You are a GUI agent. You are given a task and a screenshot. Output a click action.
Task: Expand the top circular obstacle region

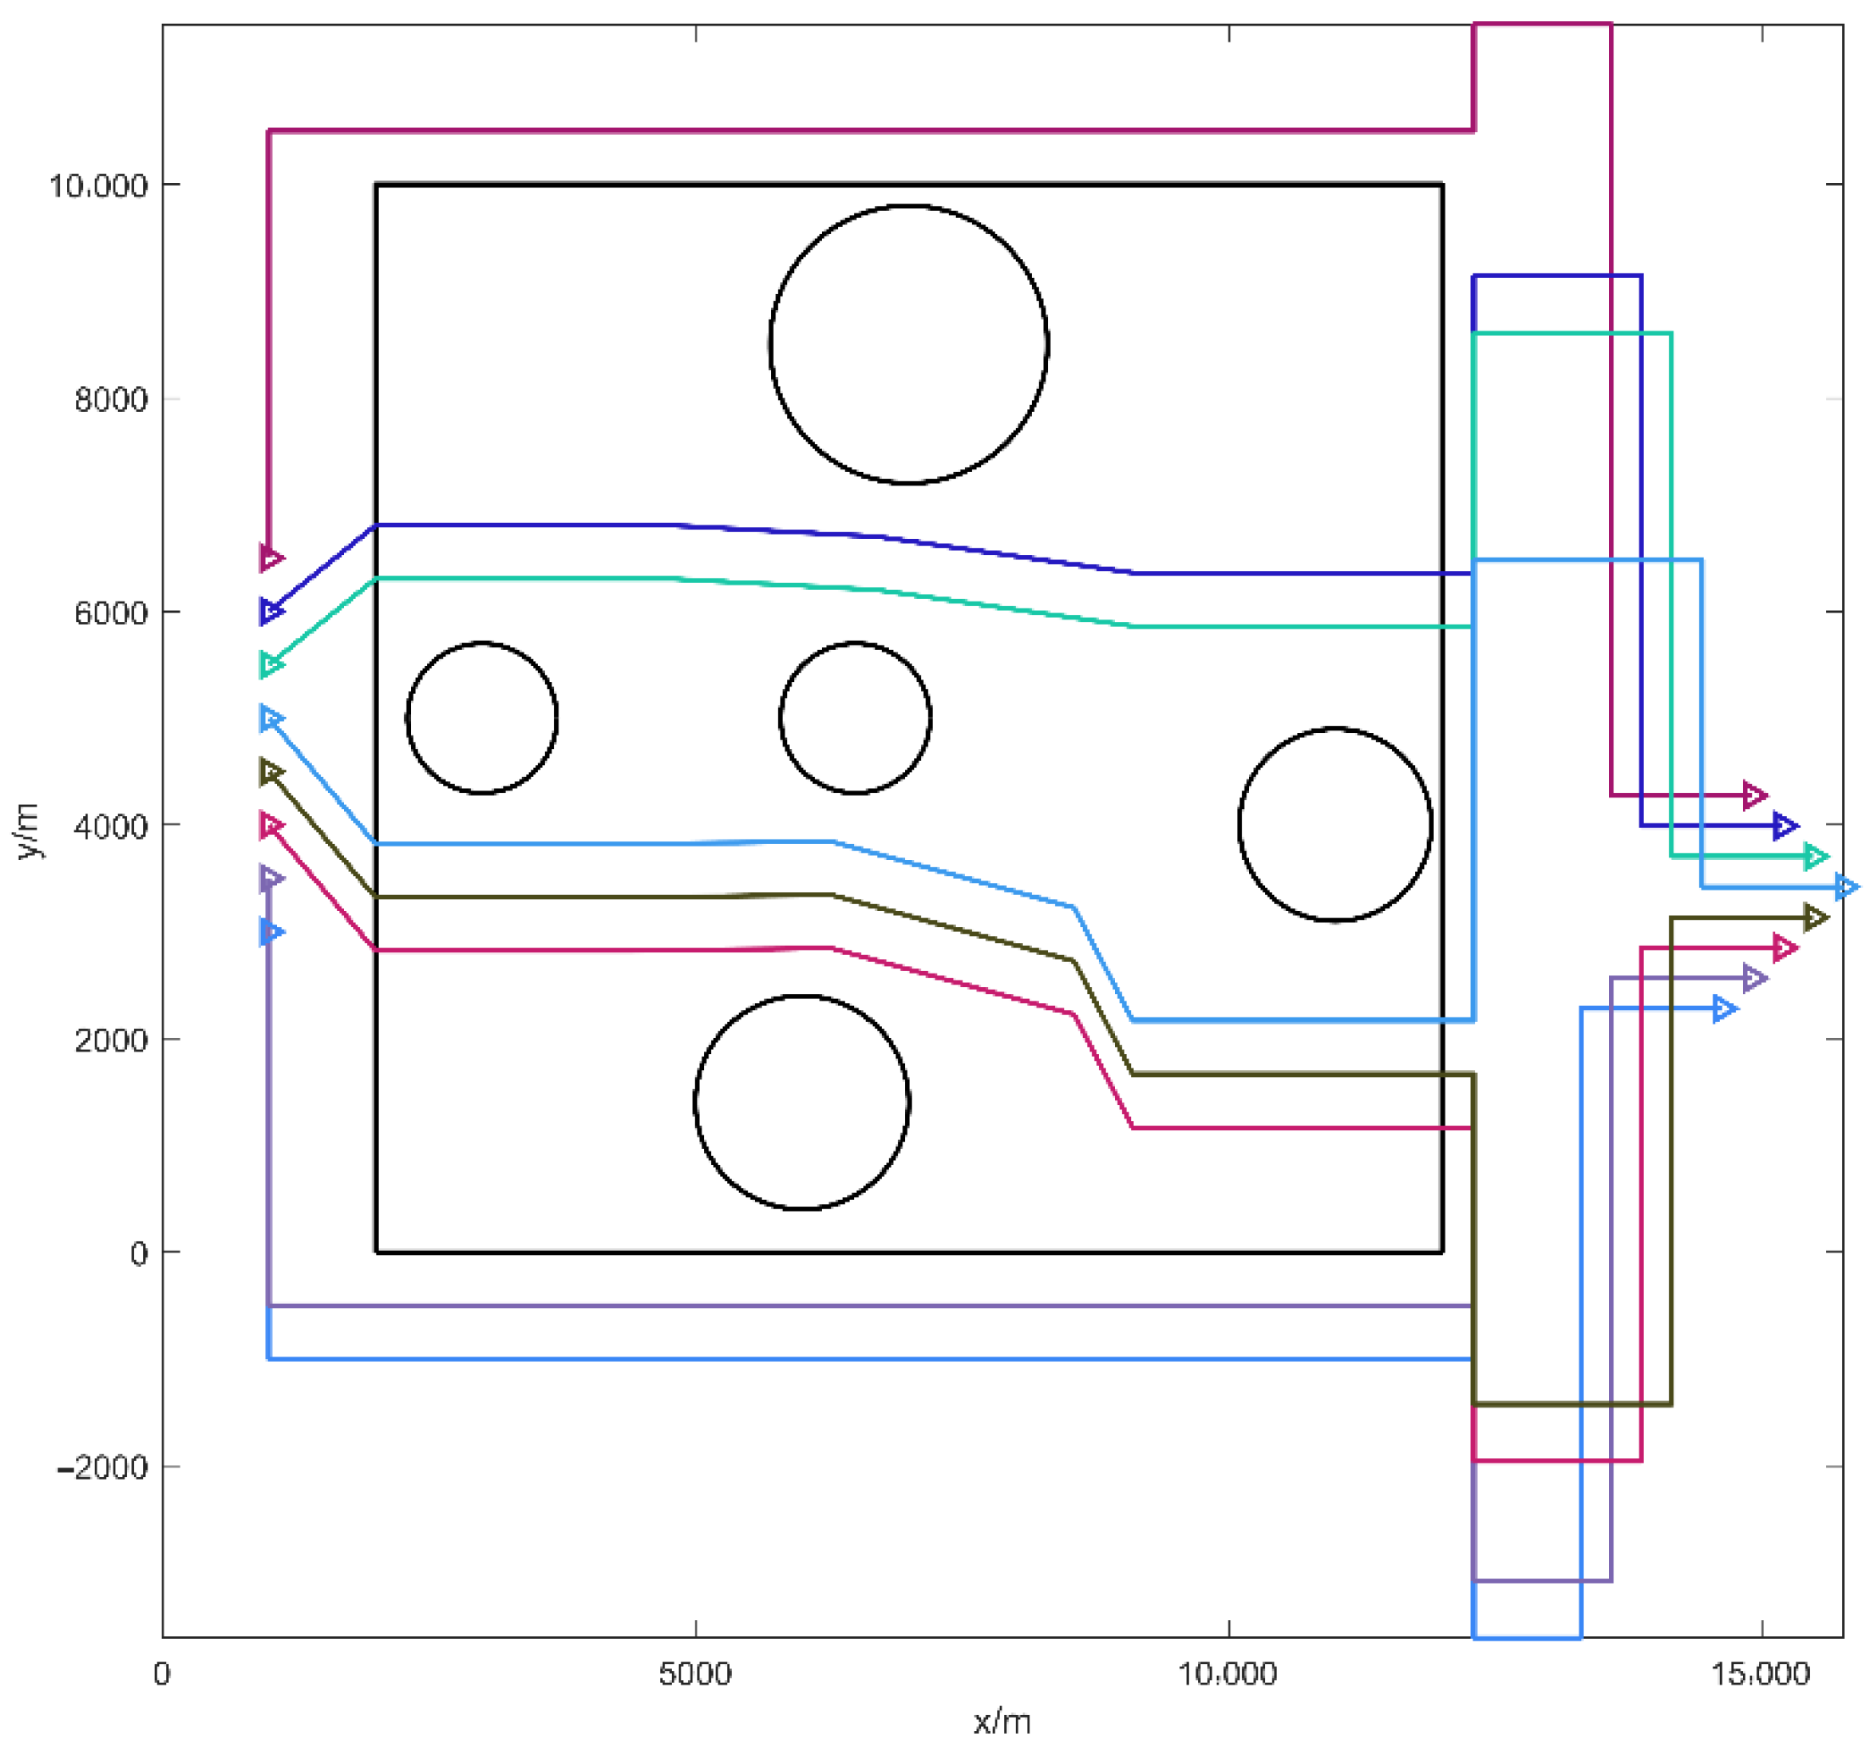(907, 343)
